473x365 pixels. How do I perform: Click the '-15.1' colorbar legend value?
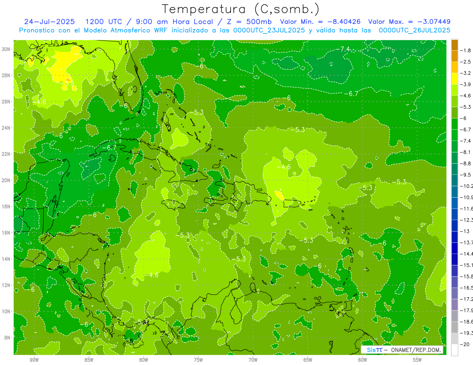tap(467, 265)
